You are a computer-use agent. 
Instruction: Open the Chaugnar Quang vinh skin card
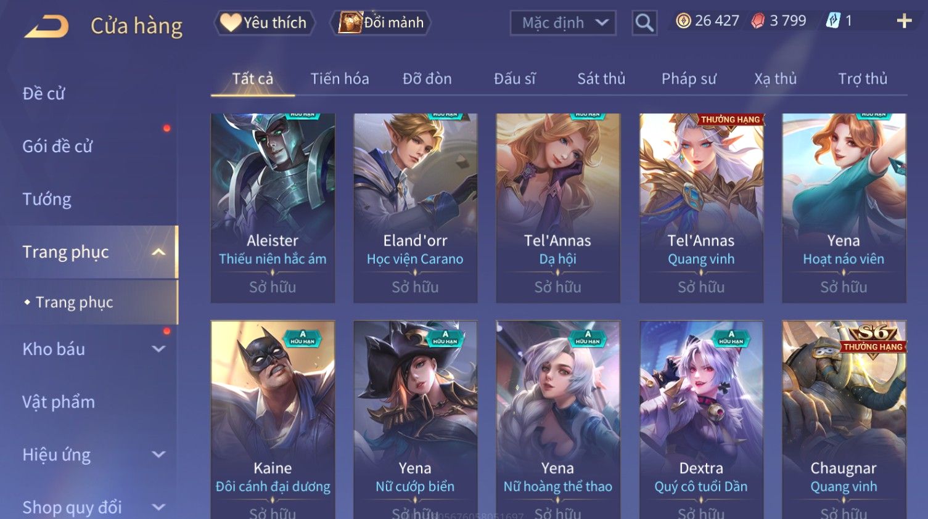844,420
